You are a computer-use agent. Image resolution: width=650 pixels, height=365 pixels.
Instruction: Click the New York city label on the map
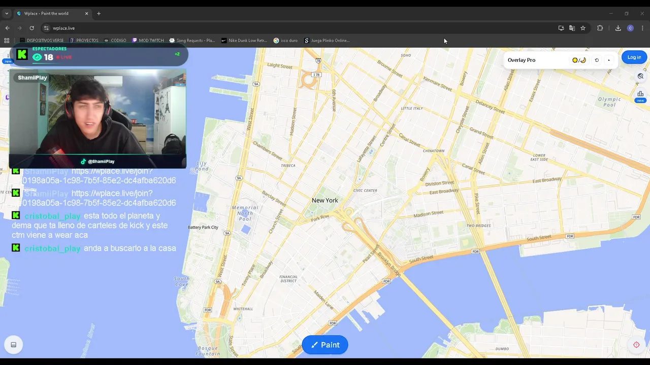[x=325, y=200]
